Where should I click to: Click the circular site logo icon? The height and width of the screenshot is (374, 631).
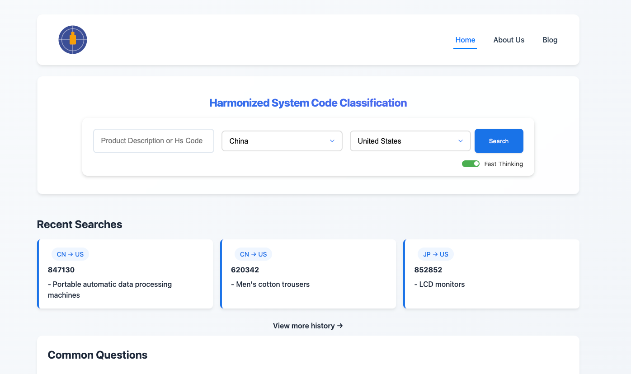click(72, 40)
